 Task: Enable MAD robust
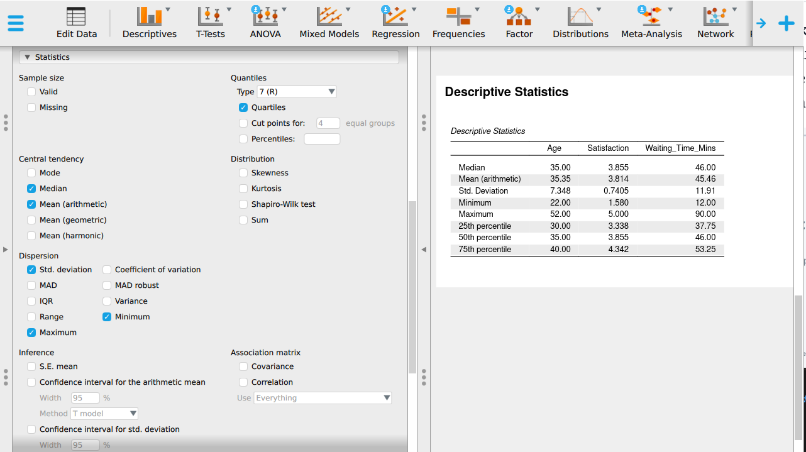pos(107,285)
